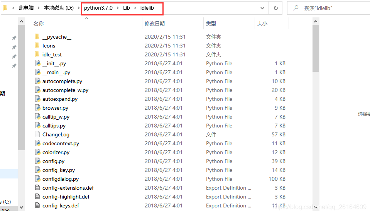Sort files by 修改日期 column
Image resolution: width=370 pixels, height=214 pixels.
[x=155, y=24]
